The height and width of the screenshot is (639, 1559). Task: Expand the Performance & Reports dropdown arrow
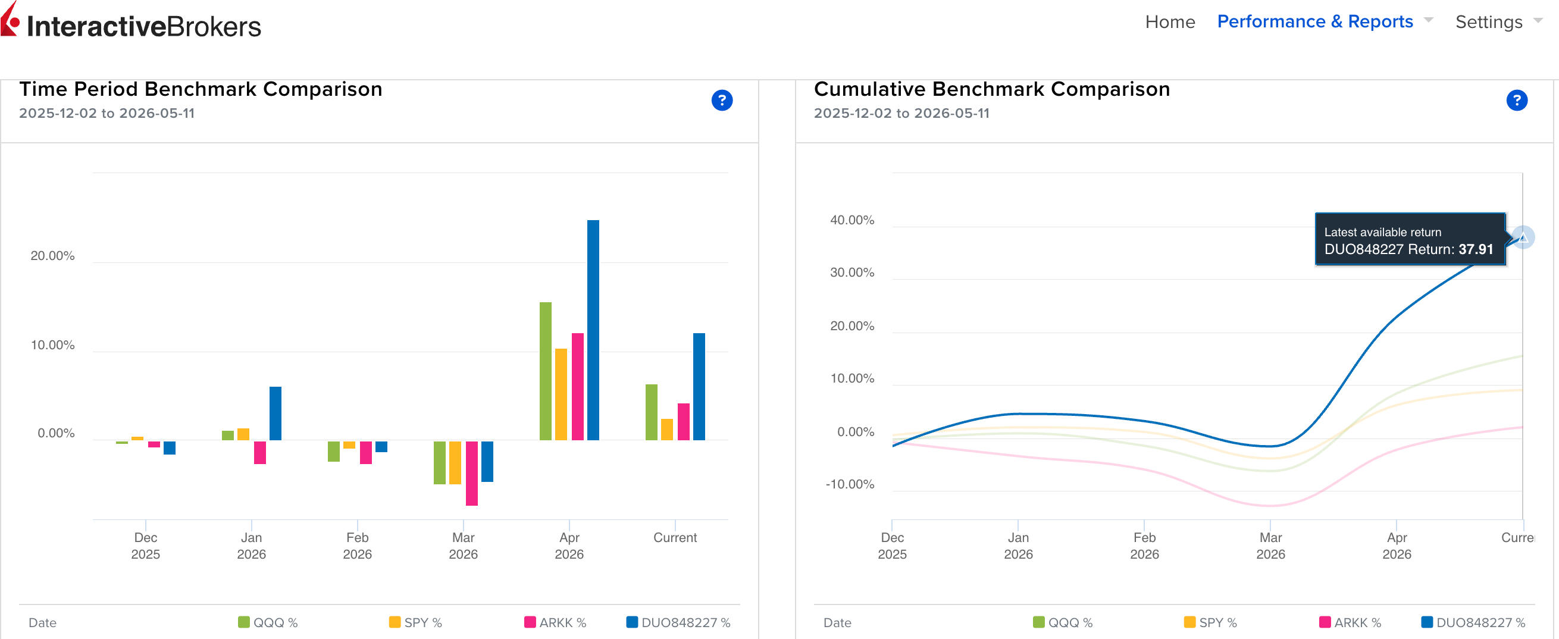pos(1429,20)
